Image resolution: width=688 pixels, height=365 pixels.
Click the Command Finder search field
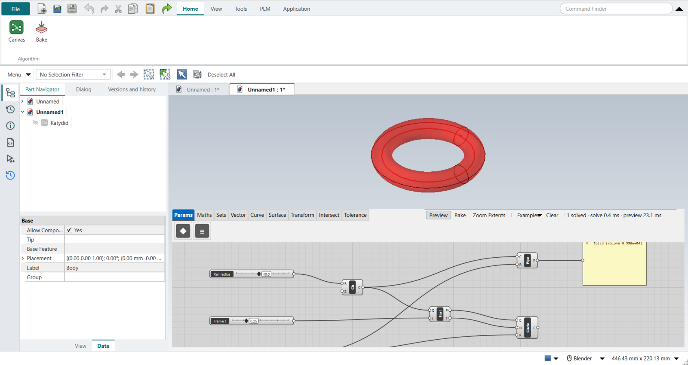tap(616, 9)
